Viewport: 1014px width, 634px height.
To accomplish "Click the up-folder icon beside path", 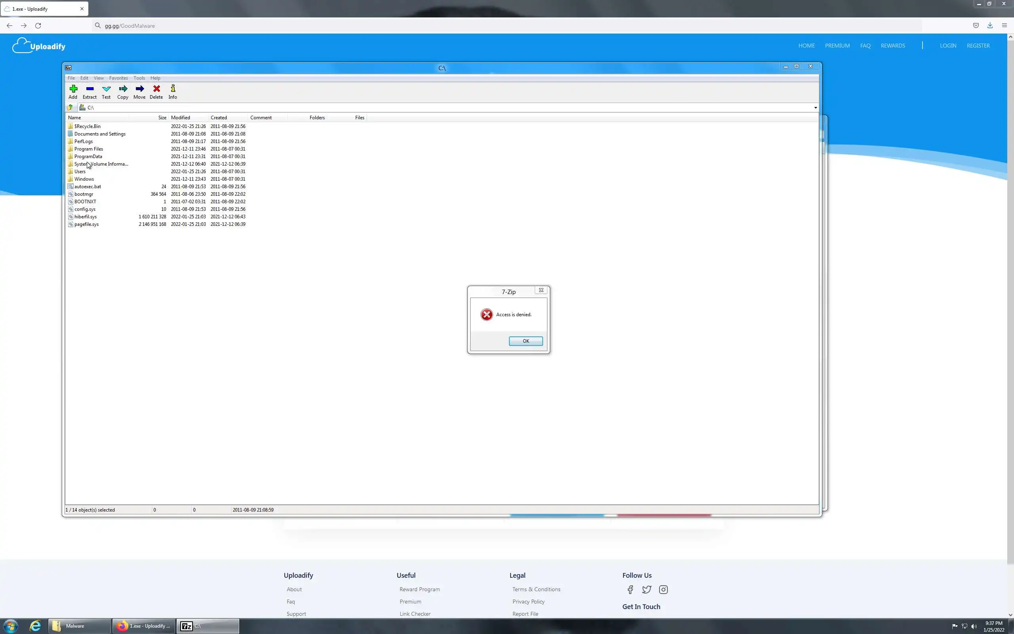I will 71,108.
